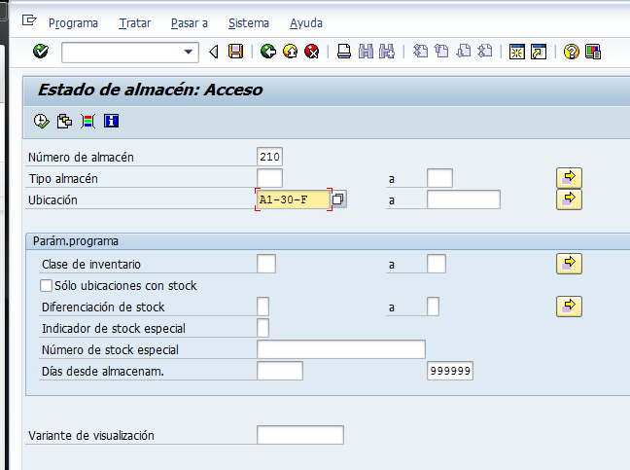Click the Get Variant icon

[64, 122]
